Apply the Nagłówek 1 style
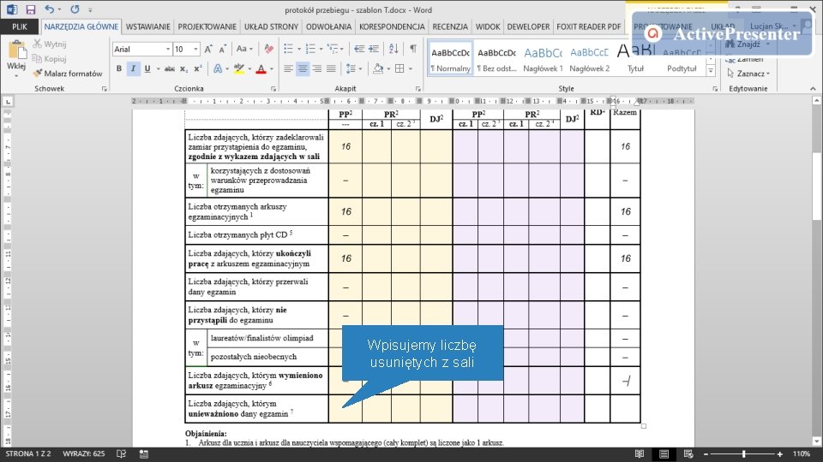The height and width of the screenshot is (462, 823). pyautogui.click(x=543, y=59)
